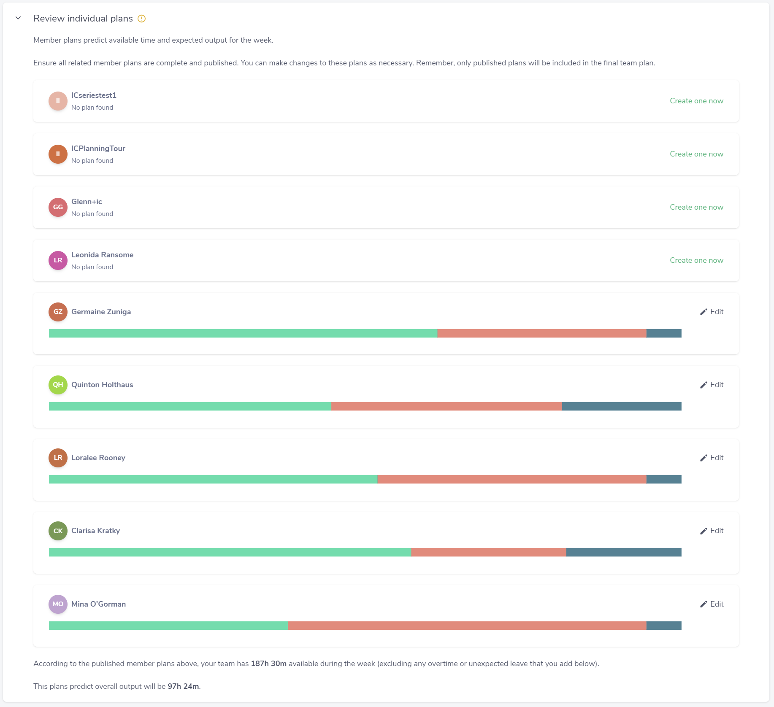Image resolution: width=774 pixels, height=707 pixels.
Task: Click red segment of Mina O'Gorman's bar
Action: (x=467, y=626)
